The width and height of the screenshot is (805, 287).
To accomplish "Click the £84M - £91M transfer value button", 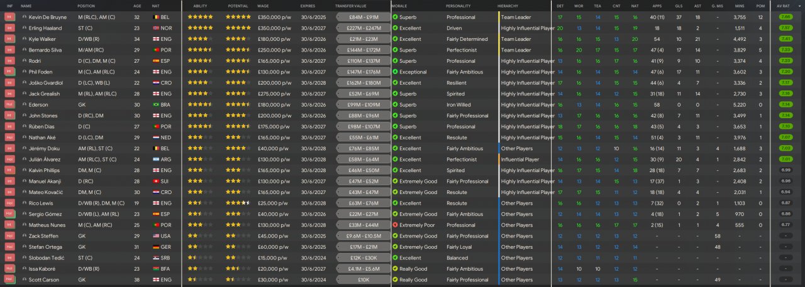I will click(x=362, y=17).
